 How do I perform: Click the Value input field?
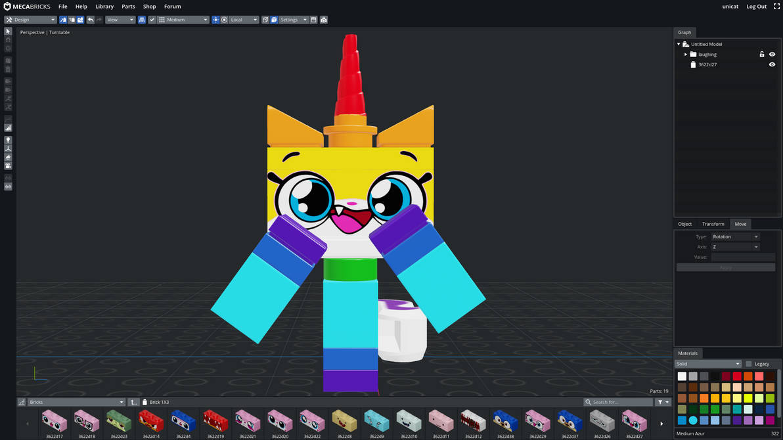[743, 257]
